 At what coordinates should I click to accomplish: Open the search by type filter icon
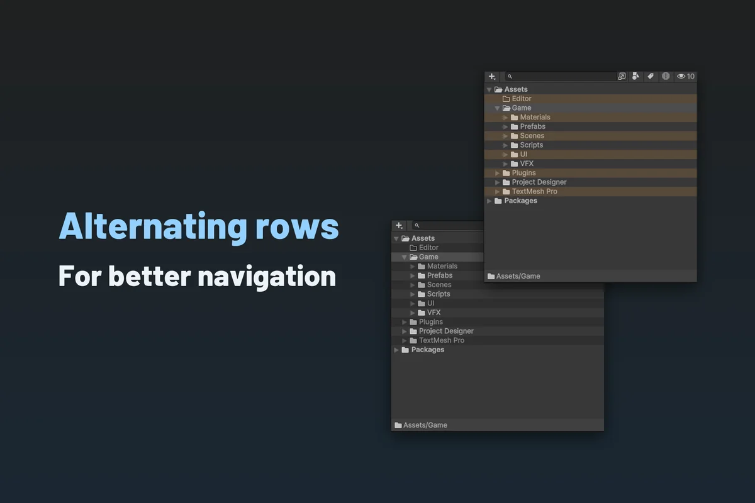[635, 77]
